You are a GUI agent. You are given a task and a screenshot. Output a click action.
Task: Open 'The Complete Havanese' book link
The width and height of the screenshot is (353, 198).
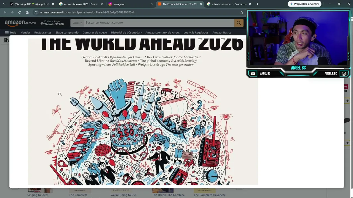point(210,195)
